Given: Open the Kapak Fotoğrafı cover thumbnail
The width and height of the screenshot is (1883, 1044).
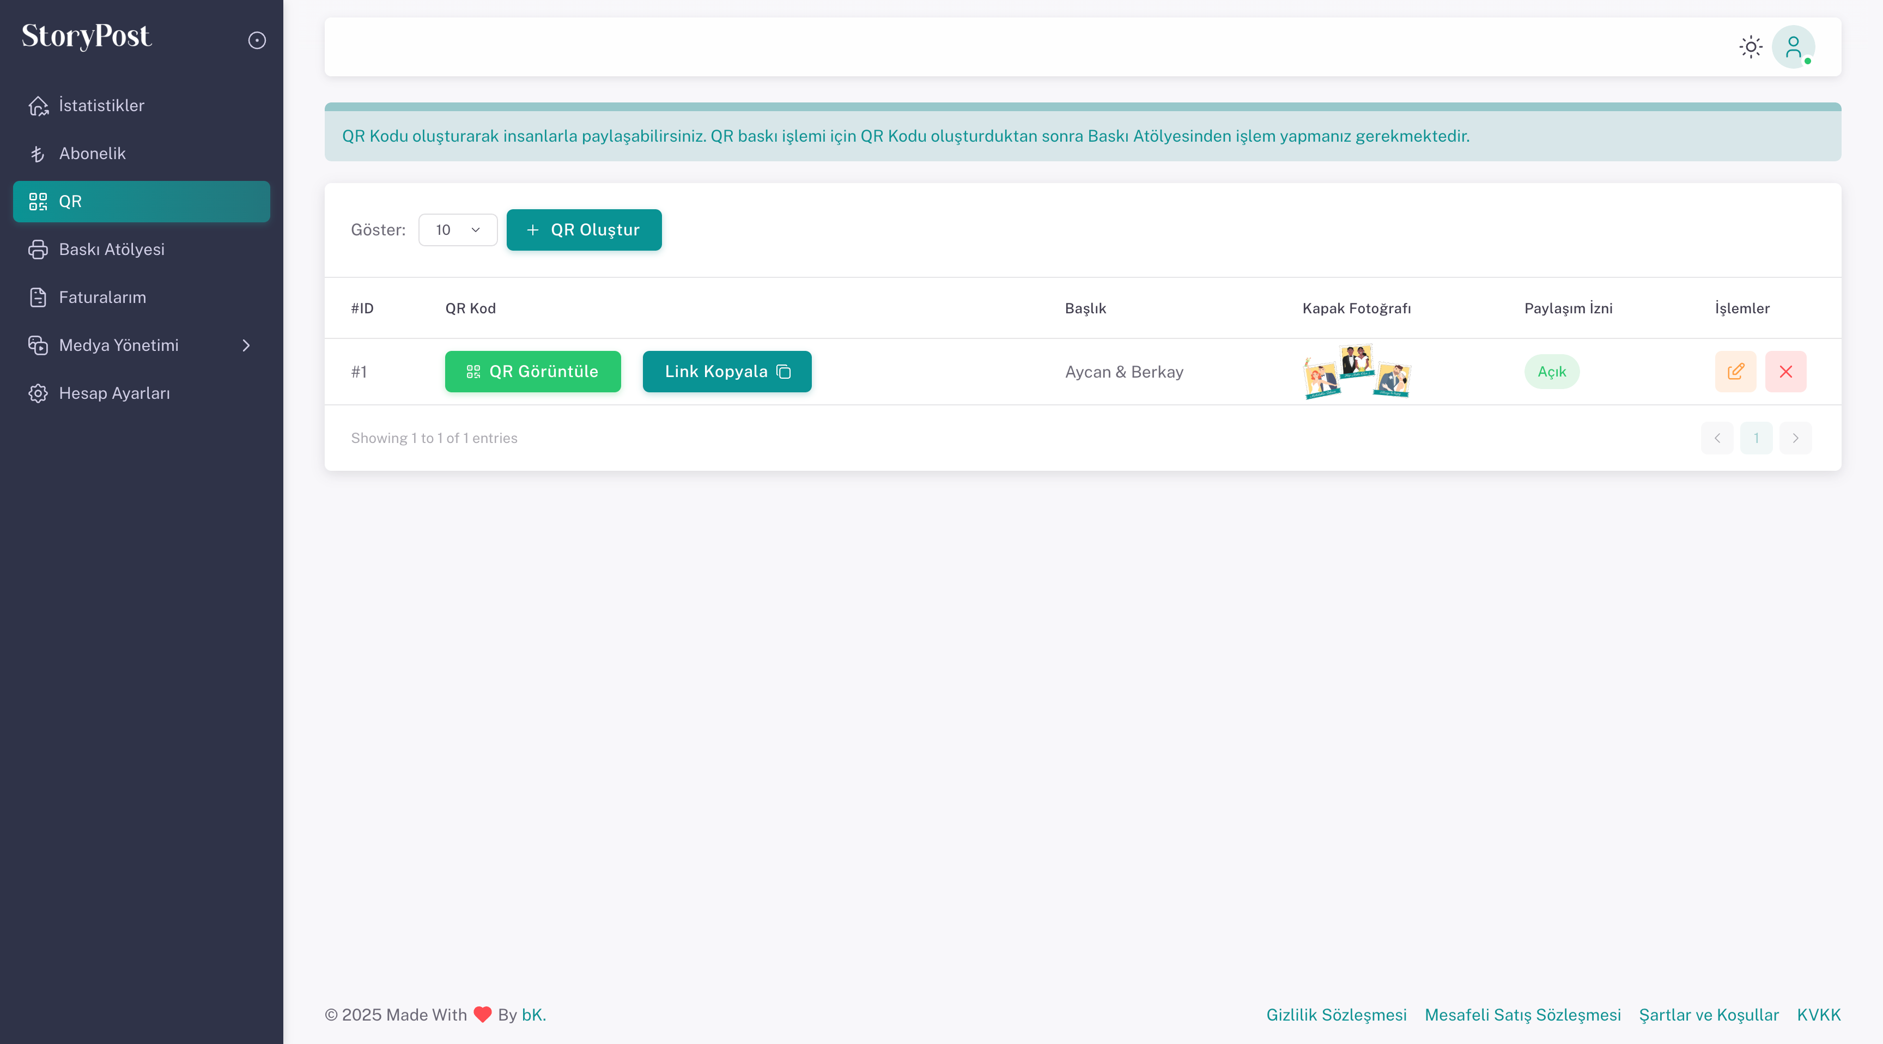Looking at the screenshot, I should click(x=1356, y=372).
